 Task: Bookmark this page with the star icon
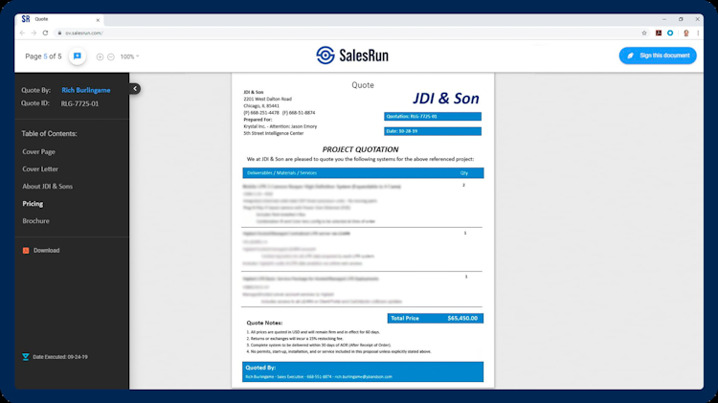tap(644, 33)
